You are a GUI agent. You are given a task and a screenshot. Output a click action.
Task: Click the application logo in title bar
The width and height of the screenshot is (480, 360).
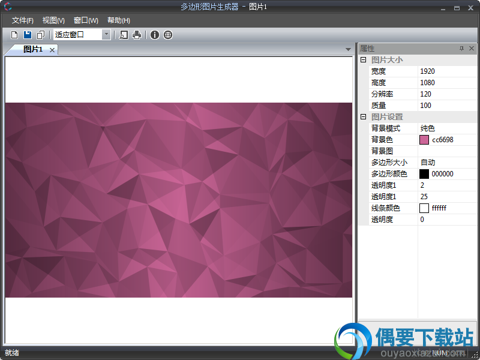[x=7, y=7]
